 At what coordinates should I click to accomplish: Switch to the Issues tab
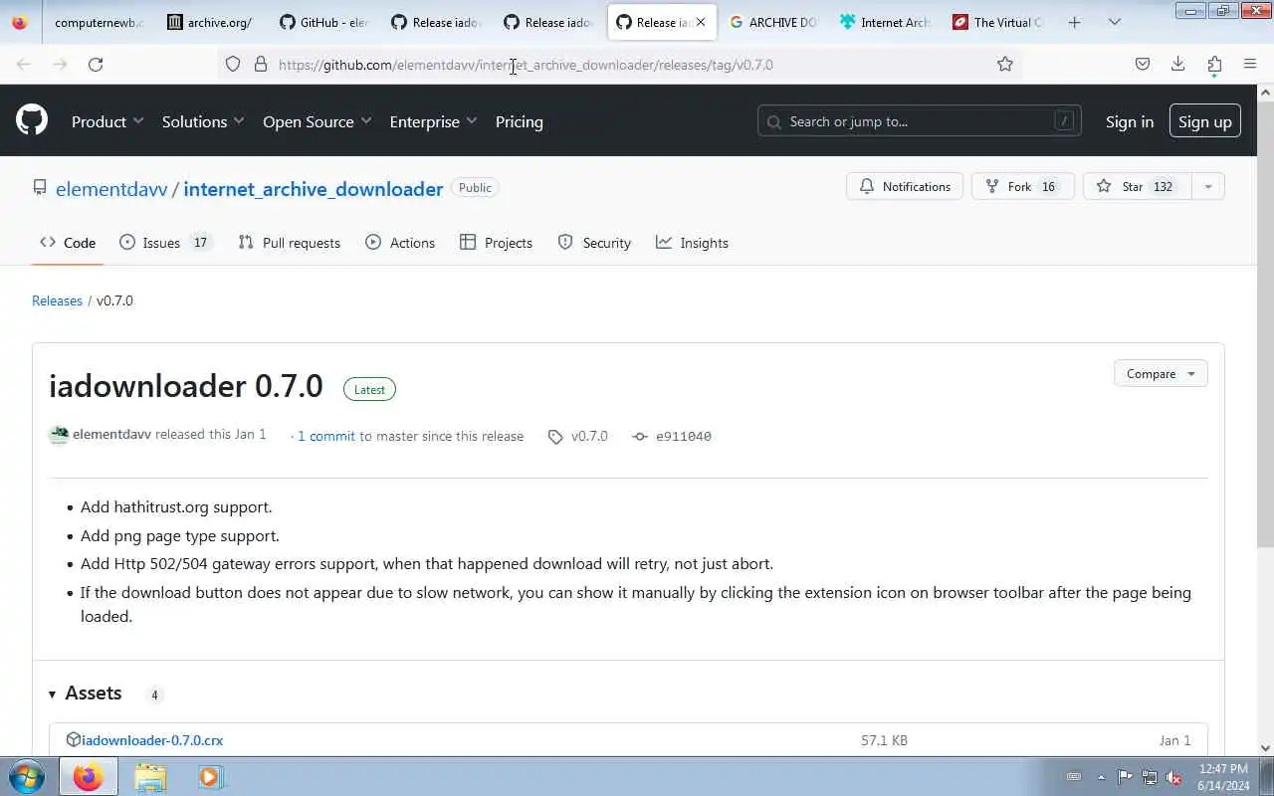[x=164, y=243]
